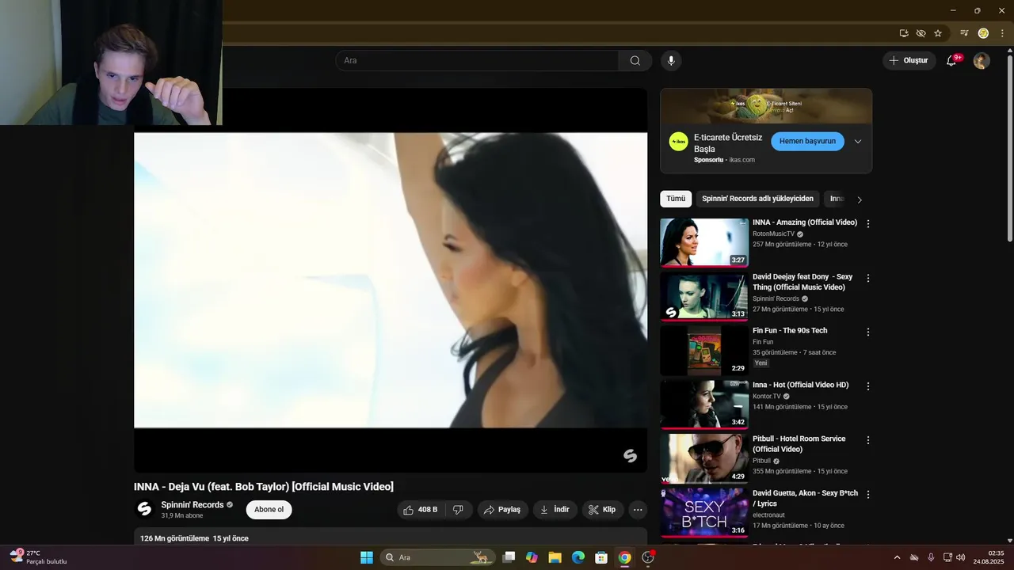Viewport: 1014px width, 570px height.
Task: Open Chrome media controls icon
Action: tap(964, 33)
